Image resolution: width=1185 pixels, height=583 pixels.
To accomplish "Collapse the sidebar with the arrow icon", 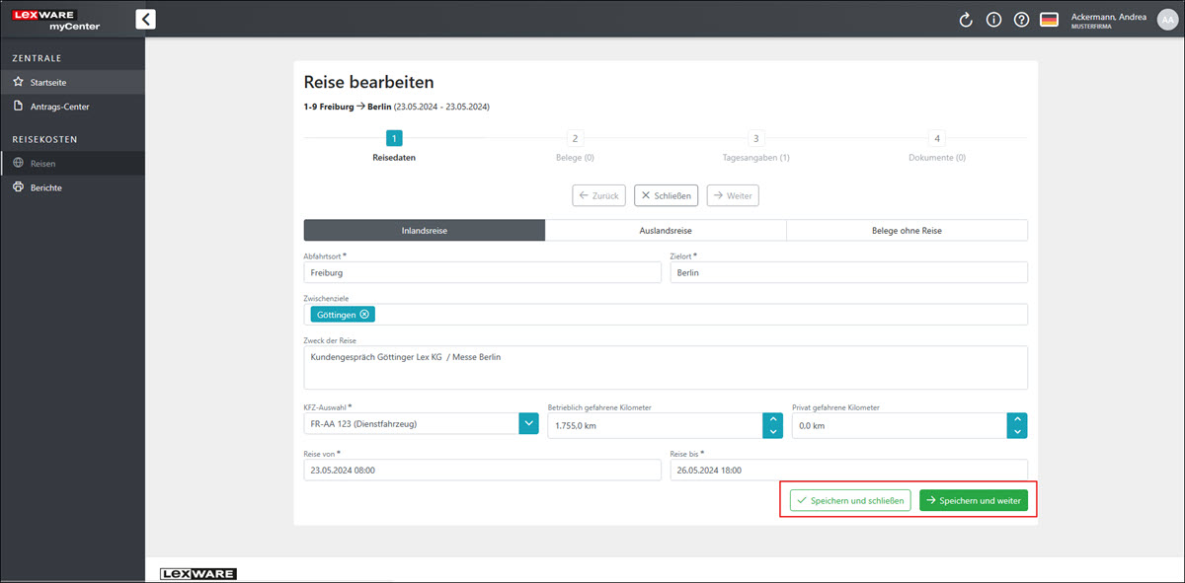I will point(145,19).
